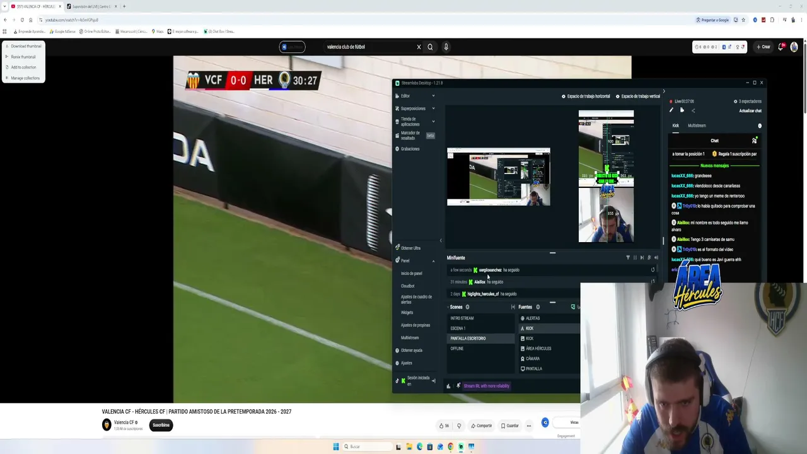Dislike the Valencia CF video
The height and width of the screenshot is (454, 807).
(459, 426)
